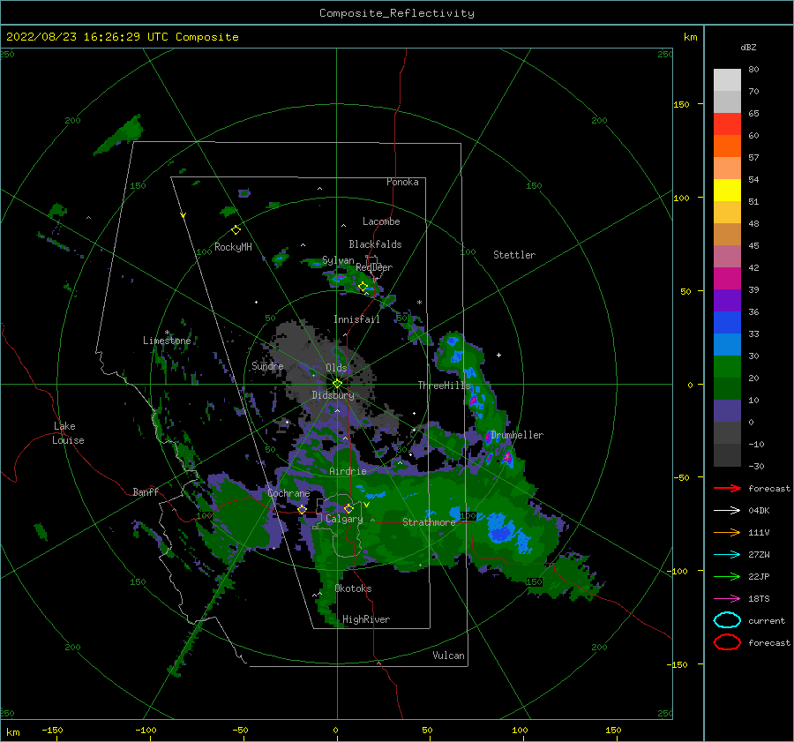Click the yellow diamond marker near RockyMH
Image resolution: width=794 pixels, height=742 pixels.
(236, 230)
